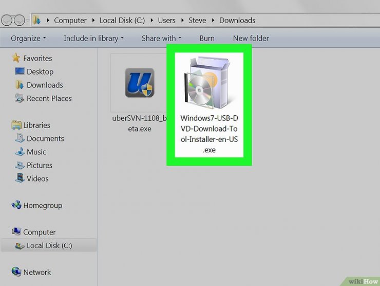This screenshot has height=286, width=380.
Task: Select Local Disk (C:) label in navigation pane
Action: point(49,245)
